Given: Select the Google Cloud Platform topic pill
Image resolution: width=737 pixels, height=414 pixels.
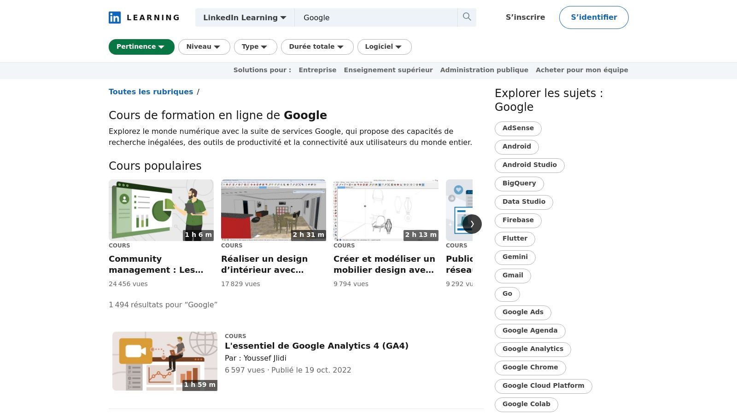Looking at the screenshot, I should coord(543,385).
